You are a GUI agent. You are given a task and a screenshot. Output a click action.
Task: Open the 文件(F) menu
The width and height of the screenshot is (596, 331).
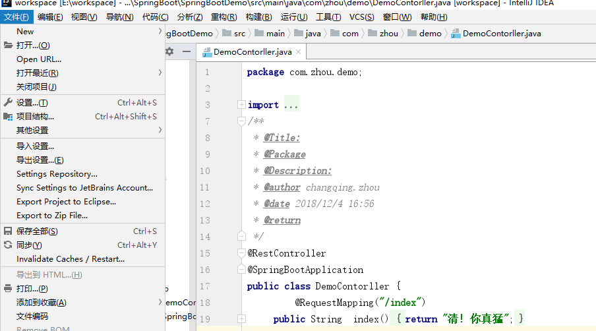click(x=16, y=17)
